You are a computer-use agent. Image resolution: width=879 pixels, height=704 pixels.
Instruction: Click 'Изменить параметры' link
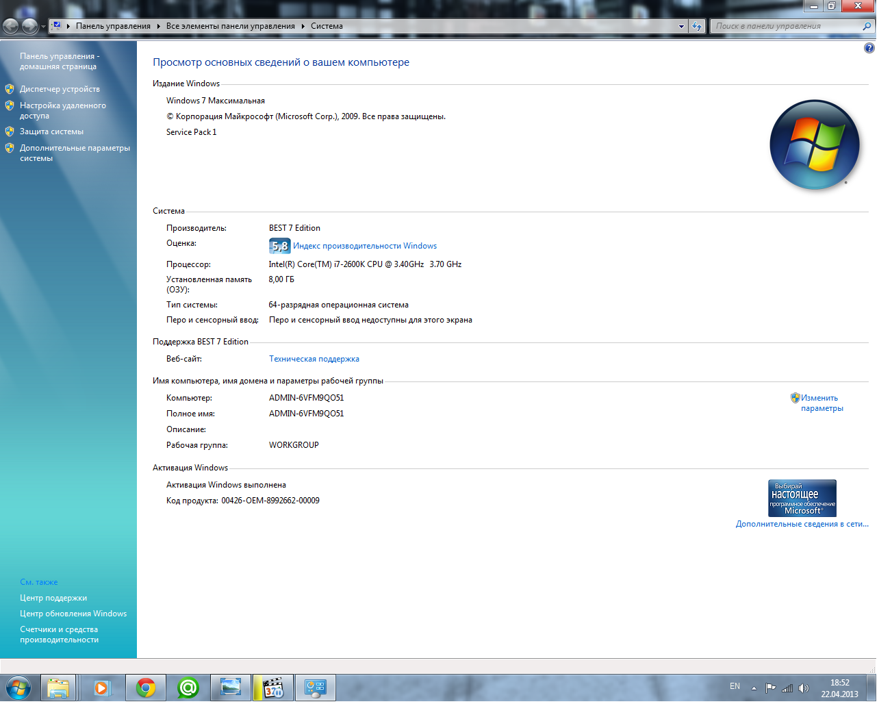821,403
